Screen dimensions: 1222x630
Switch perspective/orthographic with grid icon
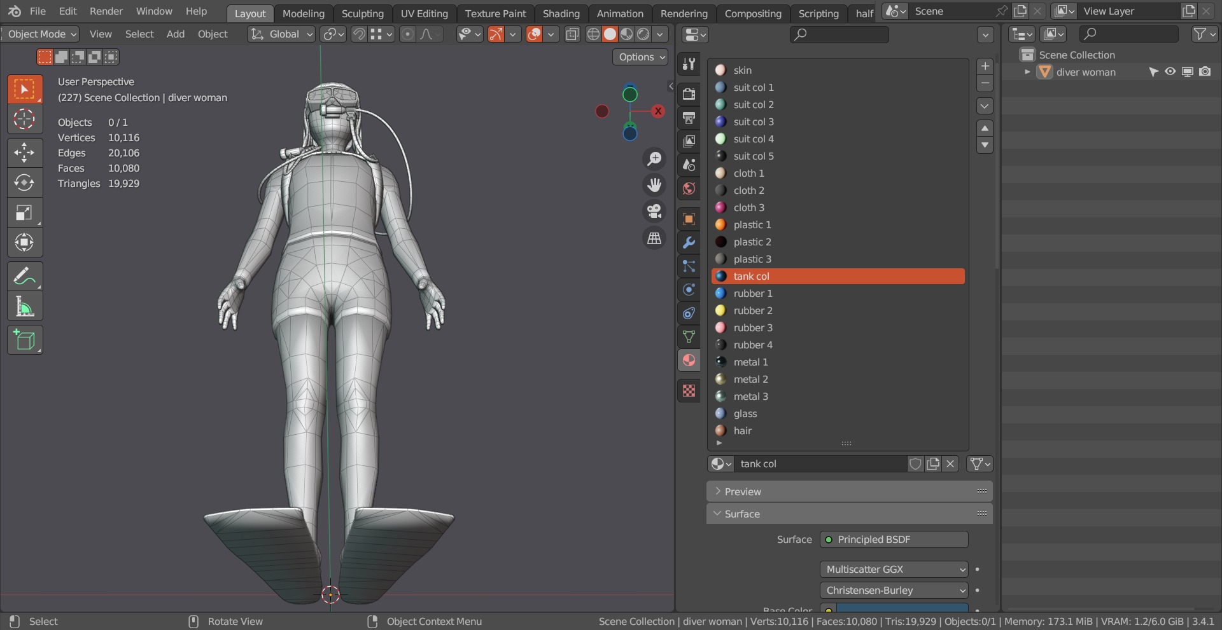[654, 238]
